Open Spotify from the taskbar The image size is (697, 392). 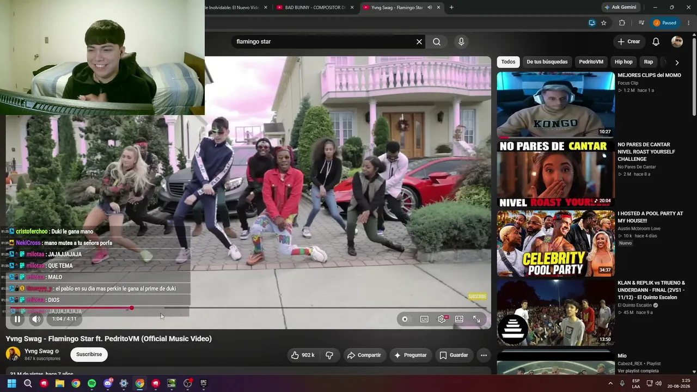coord(91,383)
